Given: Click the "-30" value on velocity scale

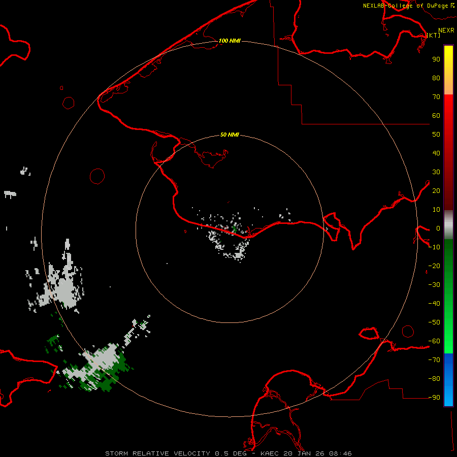Looking at the screenshot, I should tap(434, 285).
